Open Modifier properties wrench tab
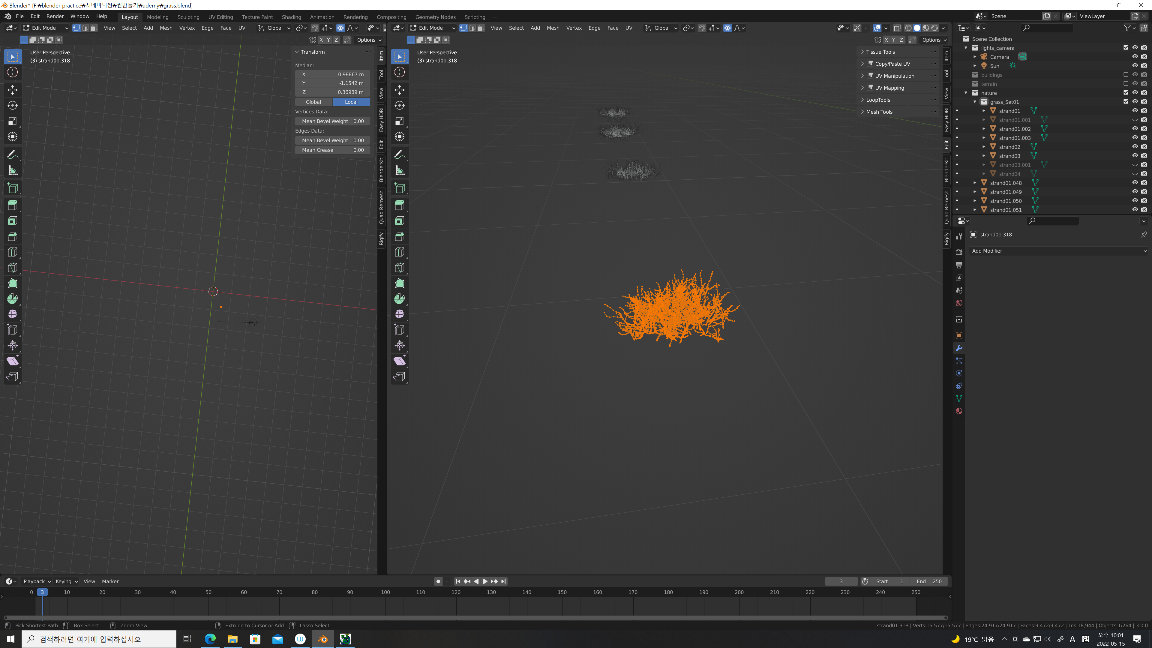 pos(959,348)
